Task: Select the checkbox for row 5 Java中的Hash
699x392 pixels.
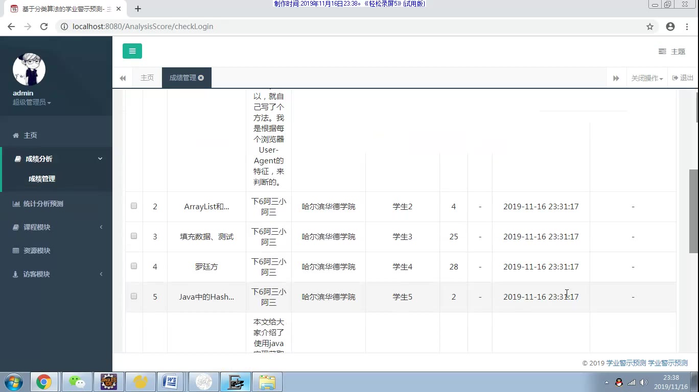Action: [x=134, y=296]
